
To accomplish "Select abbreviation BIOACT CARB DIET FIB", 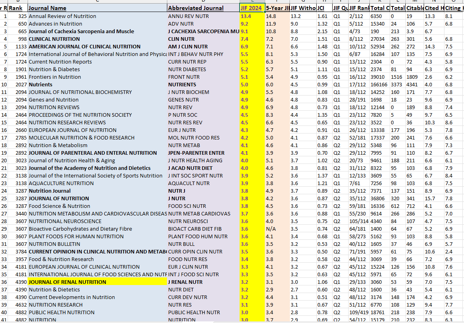I will click(x=203, y=229).
